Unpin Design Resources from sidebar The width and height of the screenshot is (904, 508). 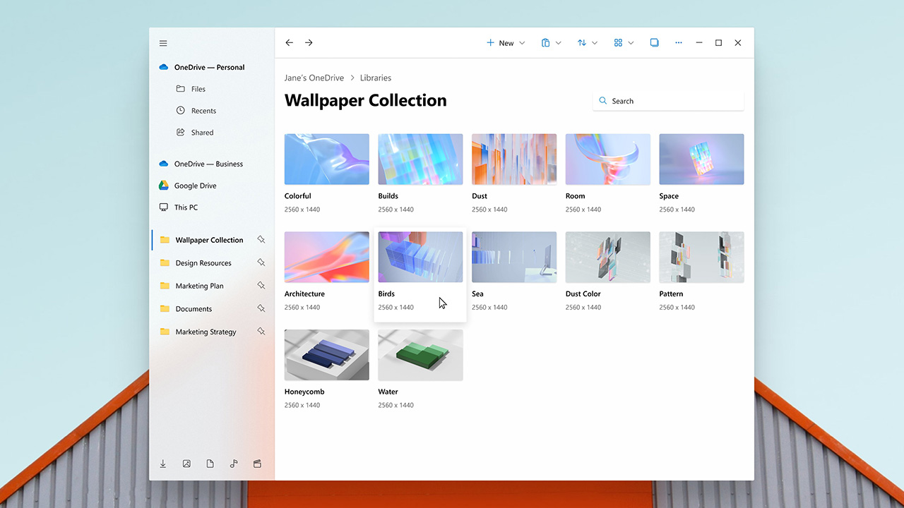point(261,262)
